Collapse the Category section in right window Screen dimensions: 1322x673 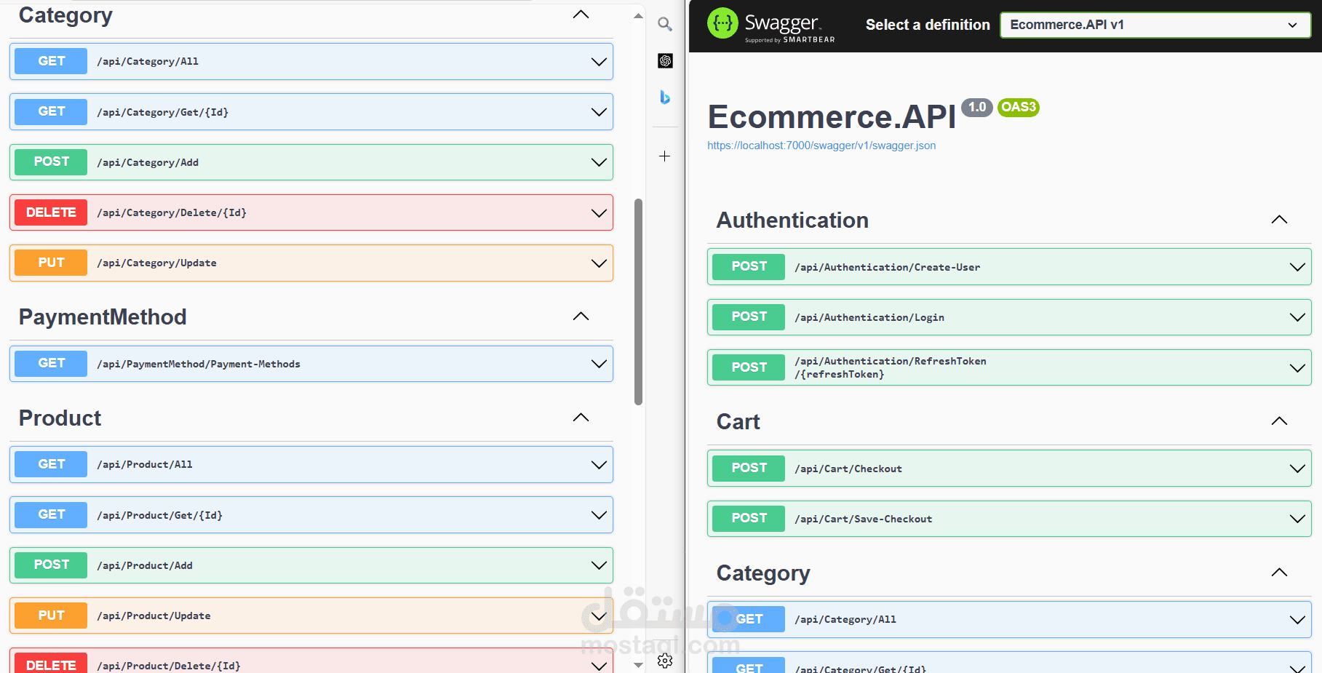[1279, 573]
